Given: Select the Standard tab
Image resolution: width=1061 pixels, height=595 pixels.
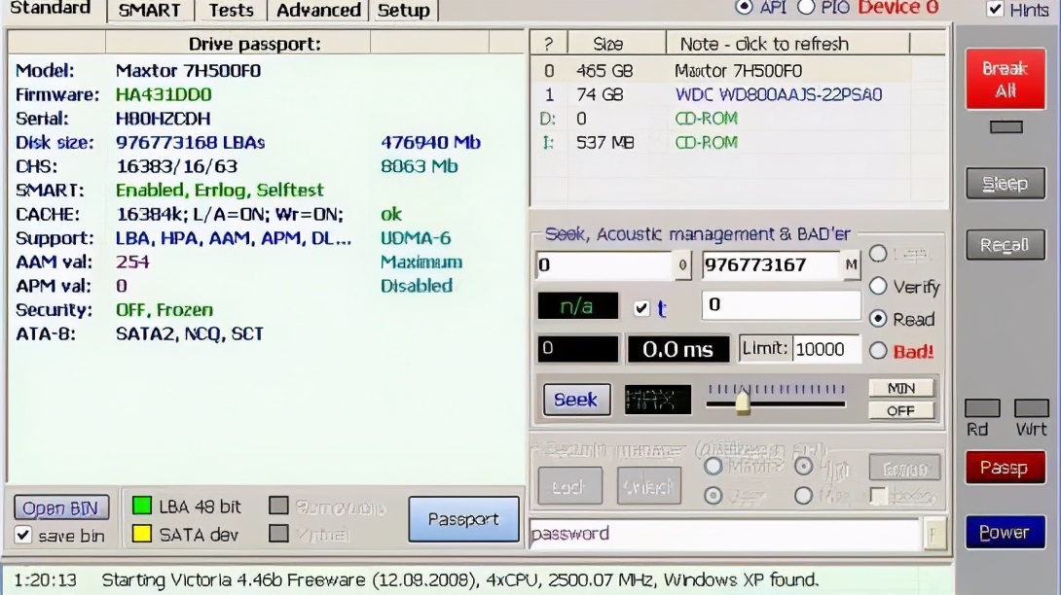Looking at the screenshot, I should pos(51,9).
